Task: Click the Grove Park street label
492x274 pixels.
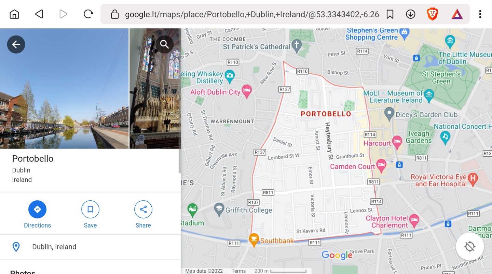Action: (x=362, y=251)
